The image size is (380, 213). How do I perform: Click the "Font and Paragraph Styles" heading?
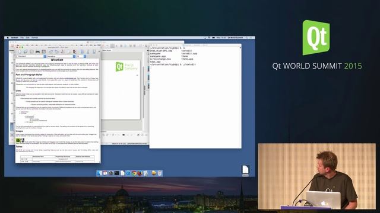(x=29, y=75)
